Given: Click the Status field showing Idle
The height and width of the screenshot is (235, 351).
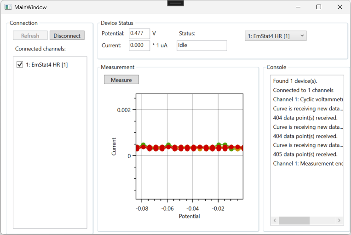Looking at the screenshot, I should 201,46.
